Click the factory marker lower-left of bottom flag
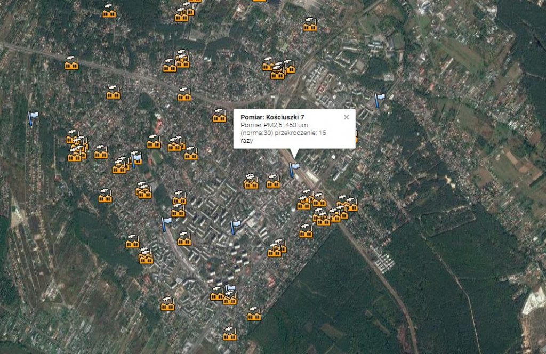Screen dimensions: 546x354 [167, 304]
